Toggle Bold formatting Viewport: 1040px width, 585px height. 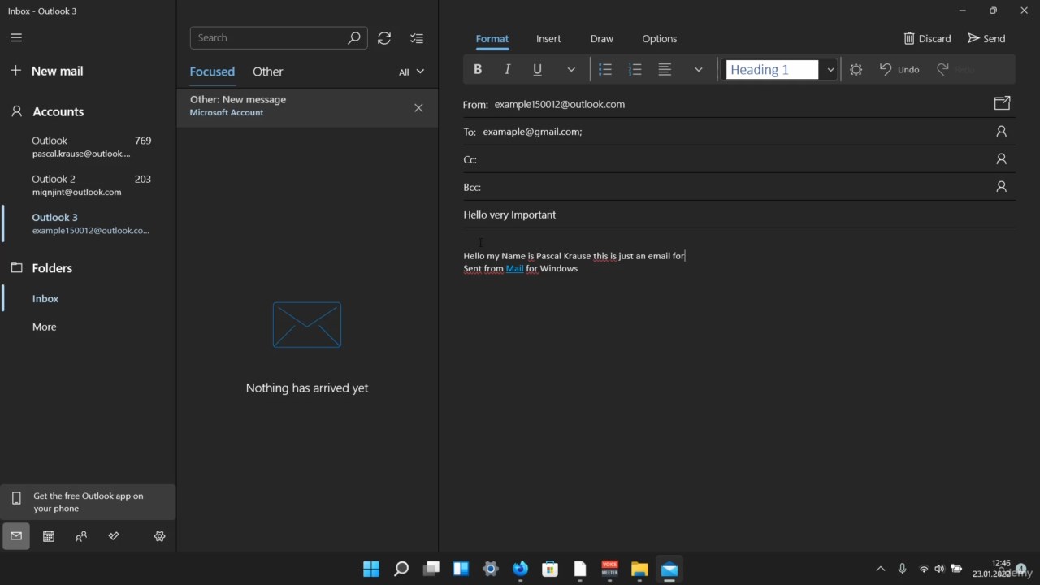point(478,70)
